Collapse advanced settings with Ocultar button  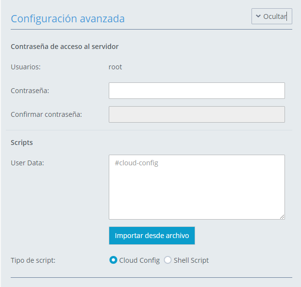tap(272, 16)
